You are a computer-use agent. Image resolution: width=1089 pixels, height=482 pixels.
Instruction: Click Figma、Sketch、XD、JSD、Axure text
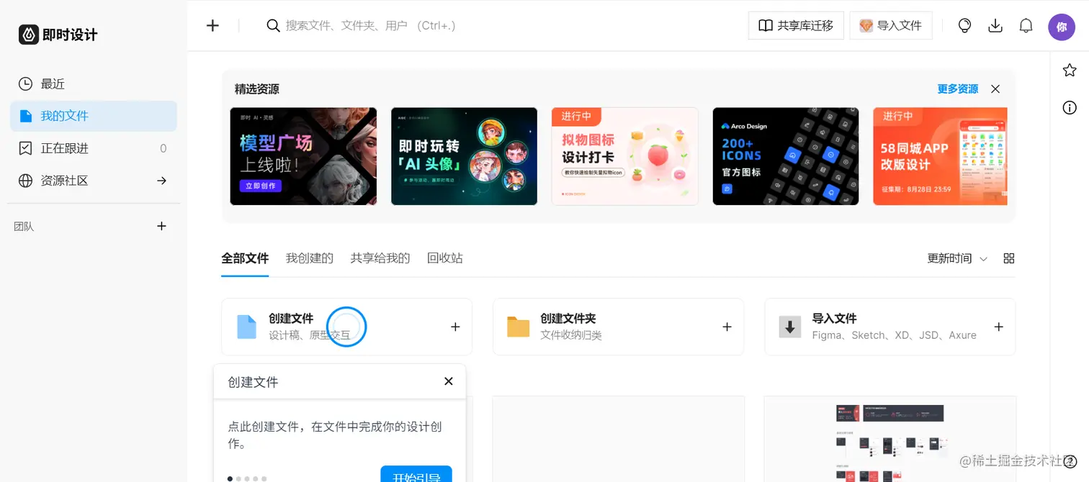tap(894, 335)
